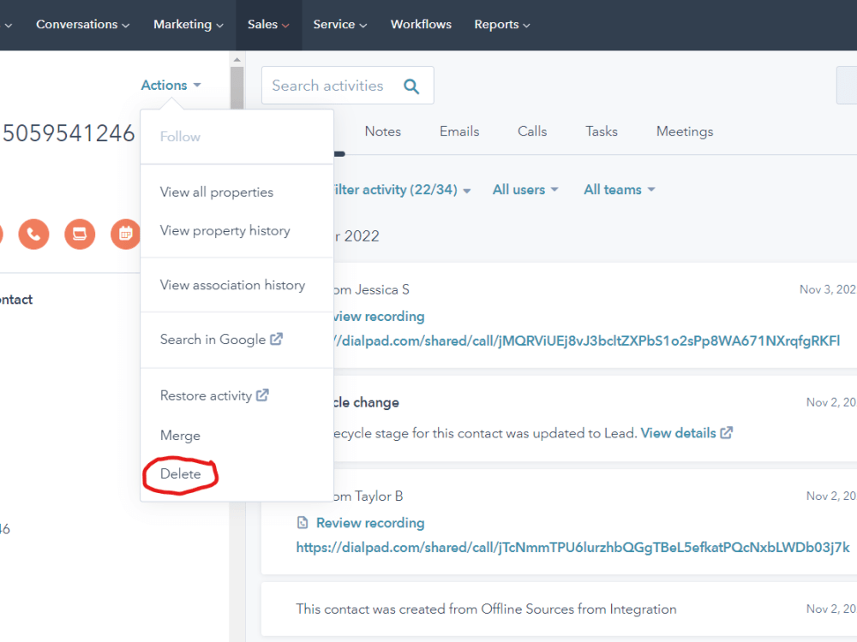857x642 pixels.
Task: Click the 'created from Offline Sources' text
Action: click(x=486, y=609)
